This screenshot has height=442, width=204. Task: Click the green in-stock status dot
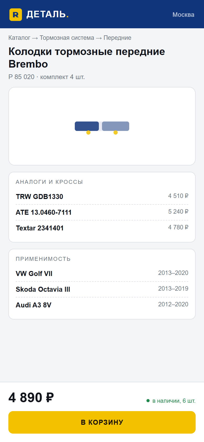point(148,401)
